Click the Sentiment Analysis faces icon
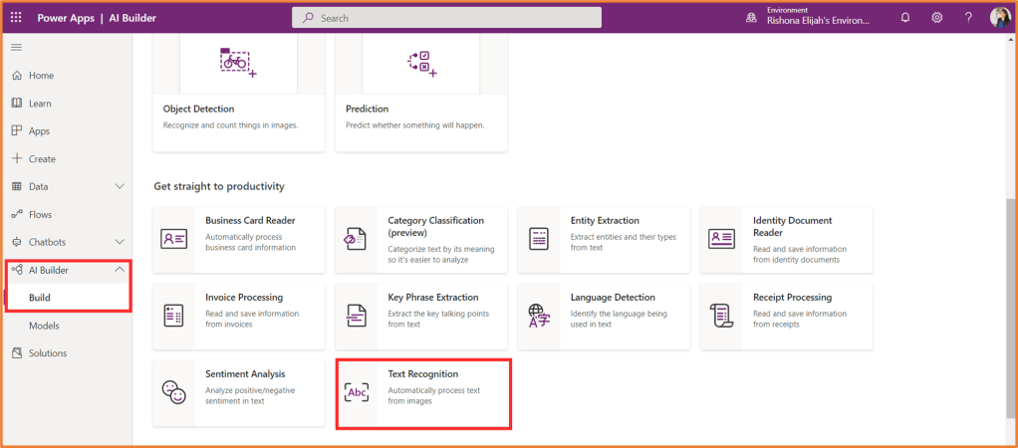Image resolution: width=1018 pixels, height=448 pixels. point(174,392)
